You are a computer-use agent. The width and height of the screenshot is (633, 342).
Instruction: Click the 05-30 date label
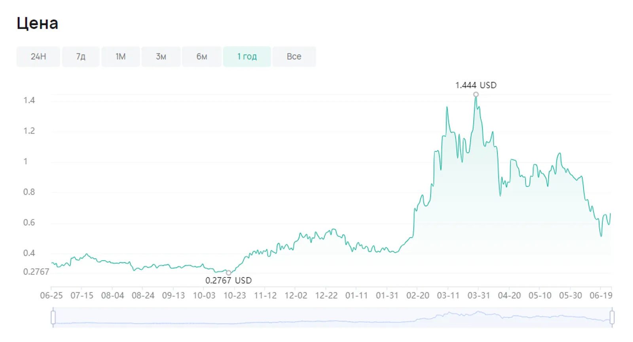[x=570, y=295]
